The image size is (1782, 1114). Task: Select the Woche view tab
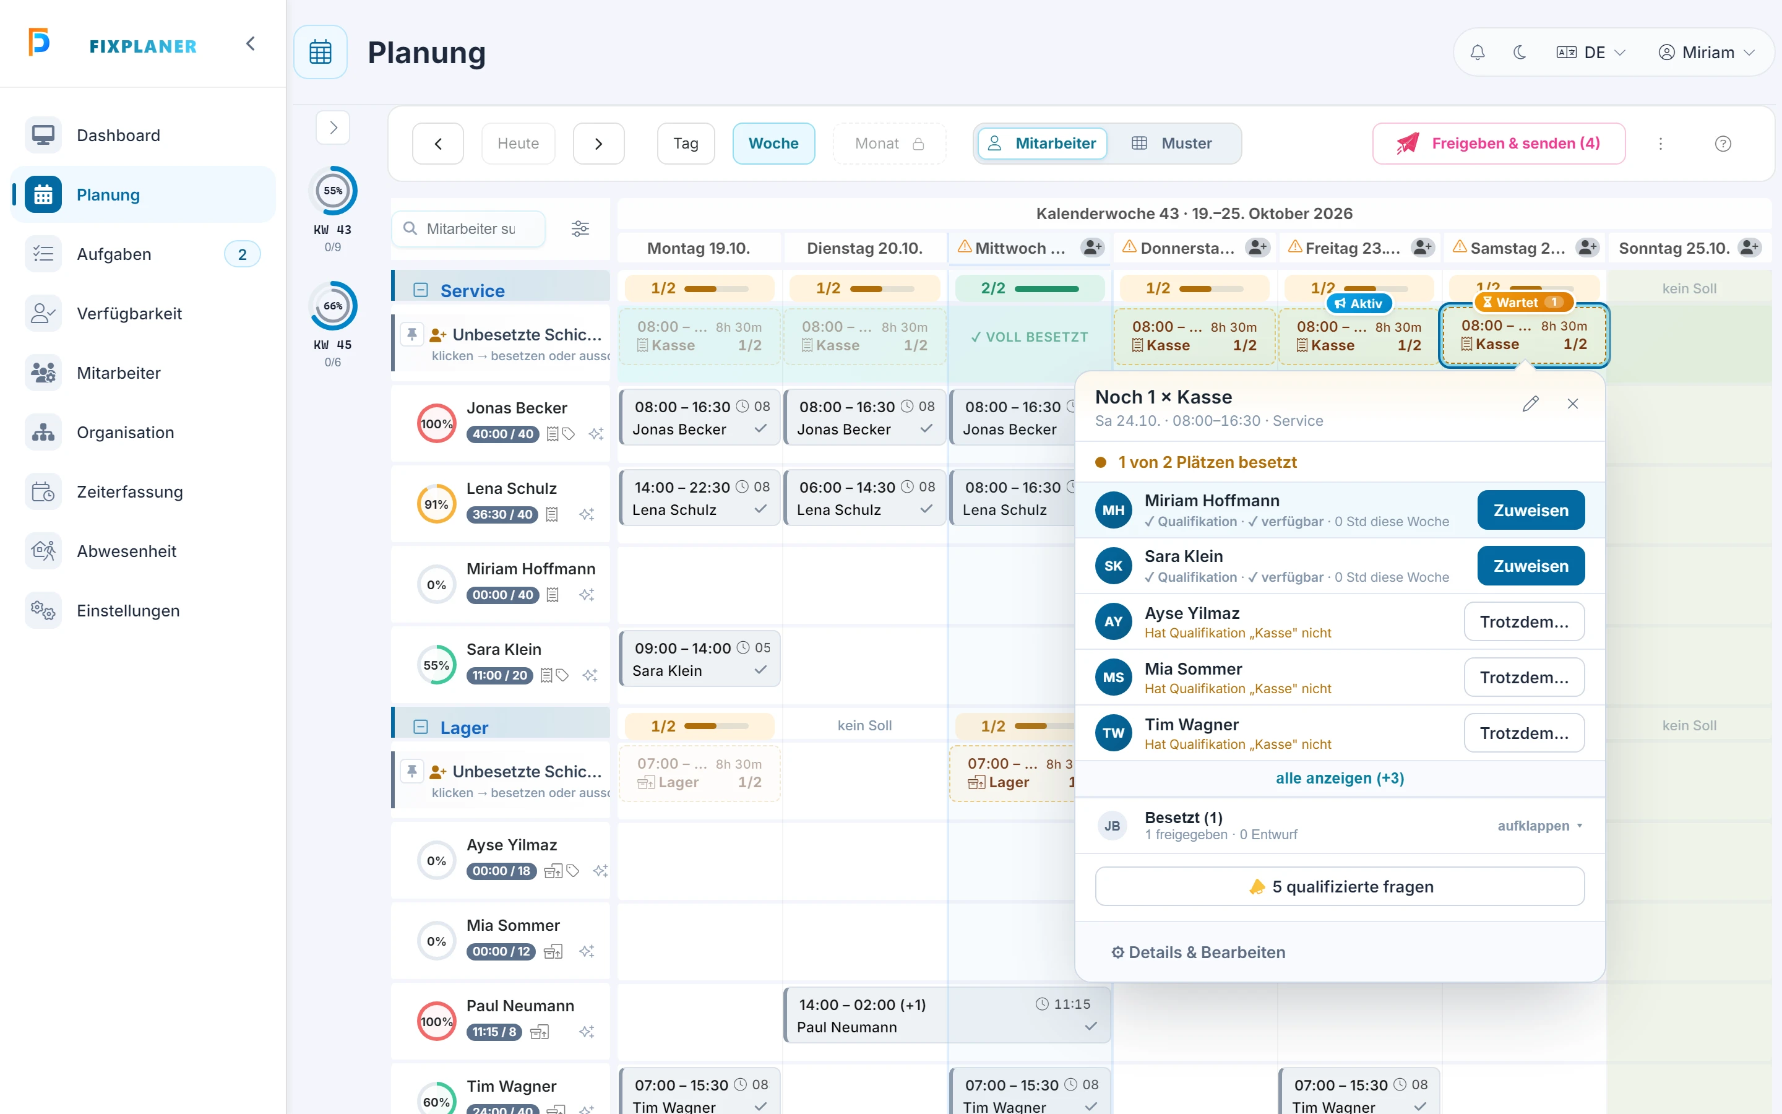[773, 144]
